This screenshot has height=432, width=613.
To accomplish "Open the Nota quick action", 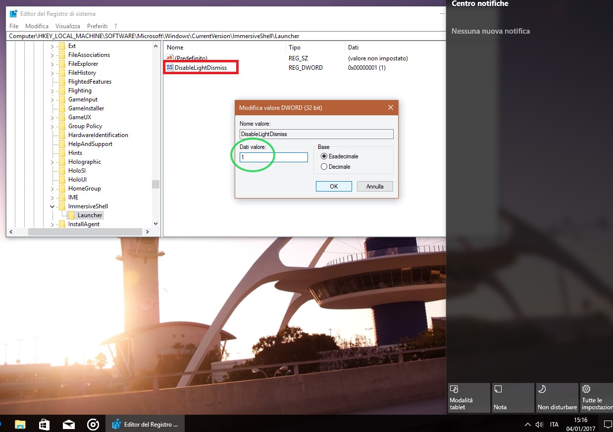I will coord(513,397).
